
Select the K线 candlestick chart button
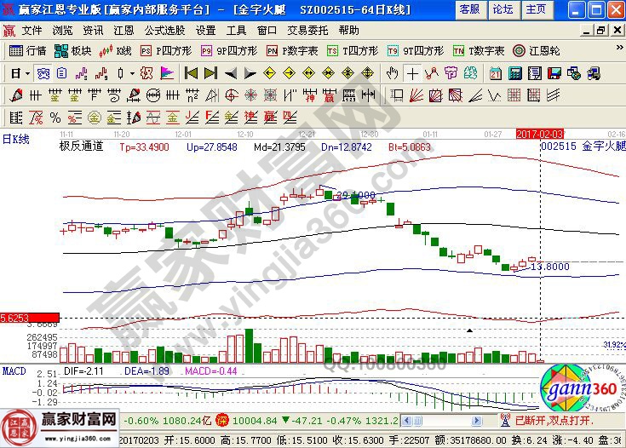pos(117,51)
